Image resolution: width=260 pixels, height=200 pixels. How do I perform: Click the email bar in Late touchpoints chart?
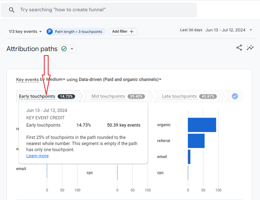tap(189, 157)
